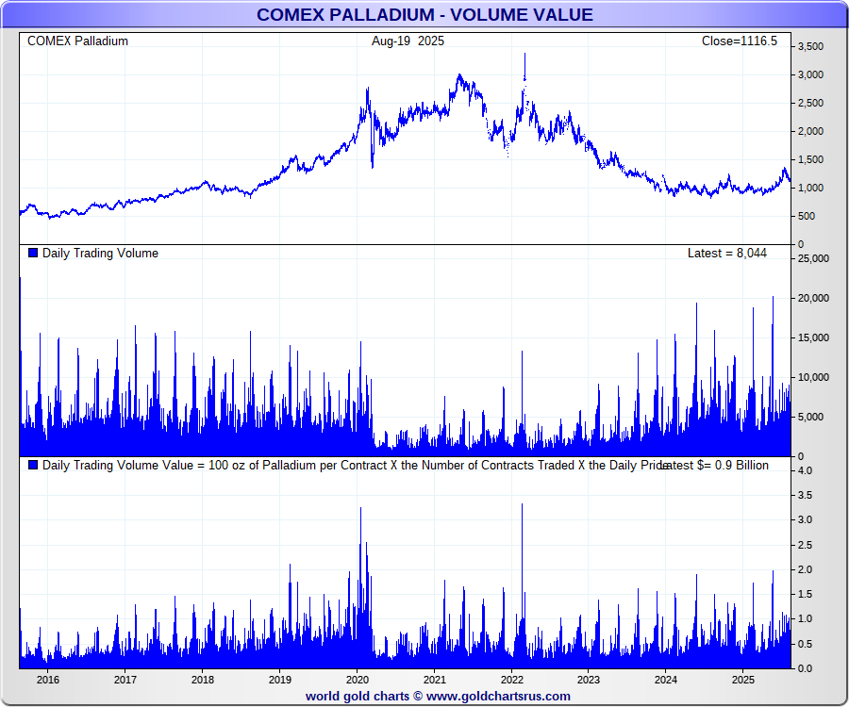Viewport: 849px width, 707px height.
Task: Click the 2025 volume bar reaching 20,000
Action: [x=773, y=376]
